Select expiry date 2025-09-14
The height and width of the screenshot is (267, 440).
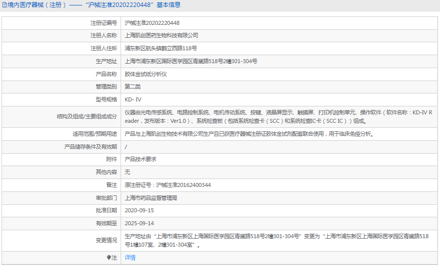click(139, 223)
